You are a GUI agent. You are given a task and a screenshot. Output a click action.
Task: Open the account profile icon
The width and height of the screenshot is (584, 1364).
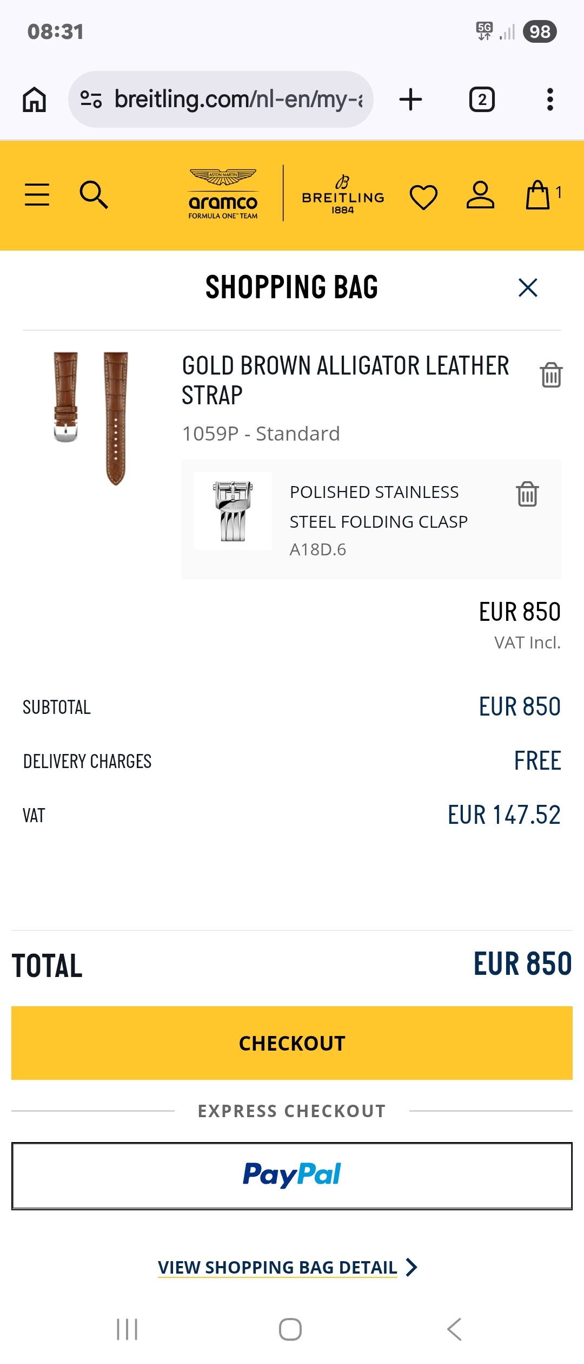(x=480, y=195)
